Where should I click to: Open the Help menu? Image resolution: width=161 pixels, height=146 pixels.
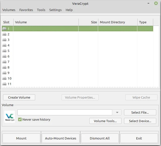tap(69, 10)
